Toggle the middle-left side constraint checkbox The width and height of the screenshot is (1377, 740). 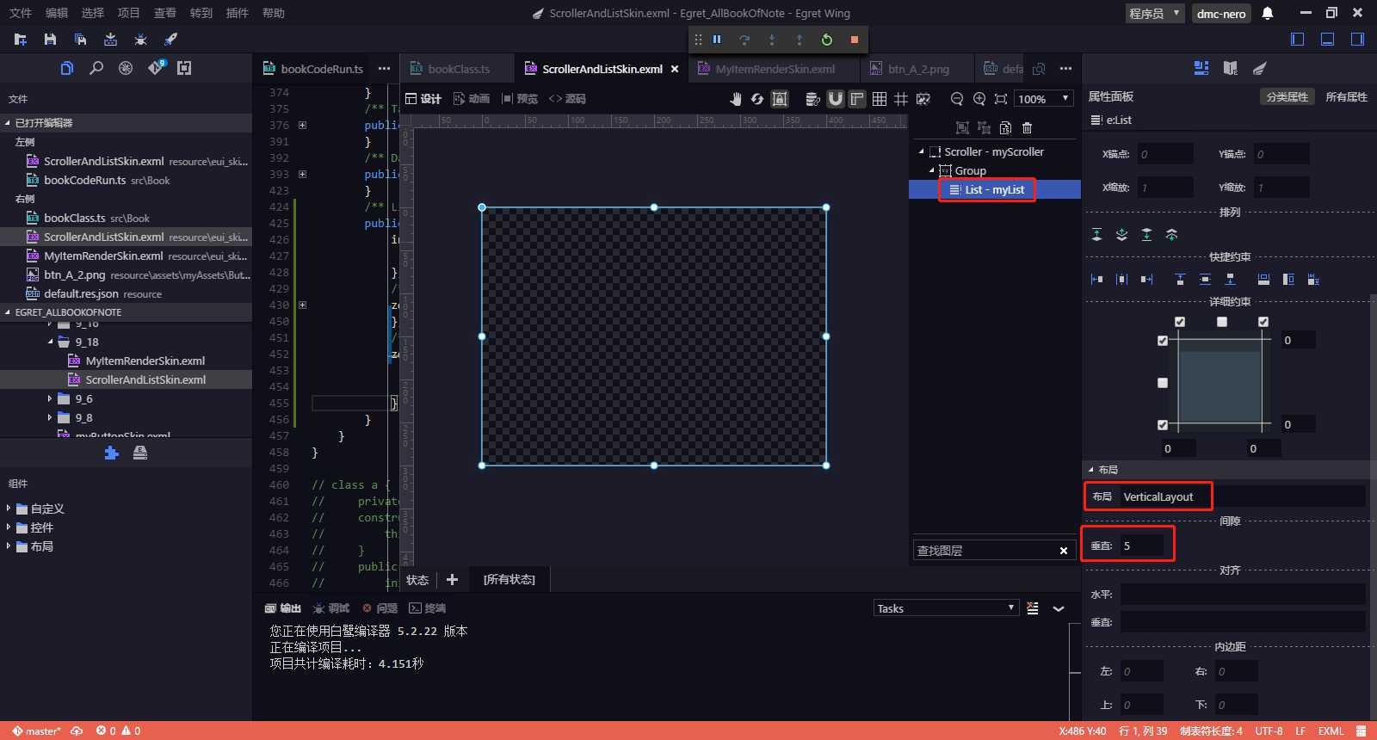(1163, 383)
